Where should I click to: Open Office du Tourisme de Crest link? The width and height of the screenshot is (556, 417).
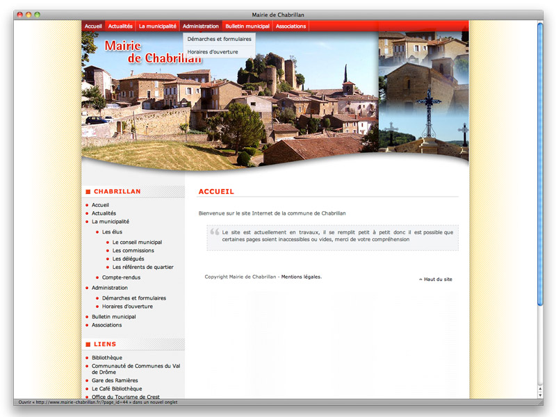126,397
